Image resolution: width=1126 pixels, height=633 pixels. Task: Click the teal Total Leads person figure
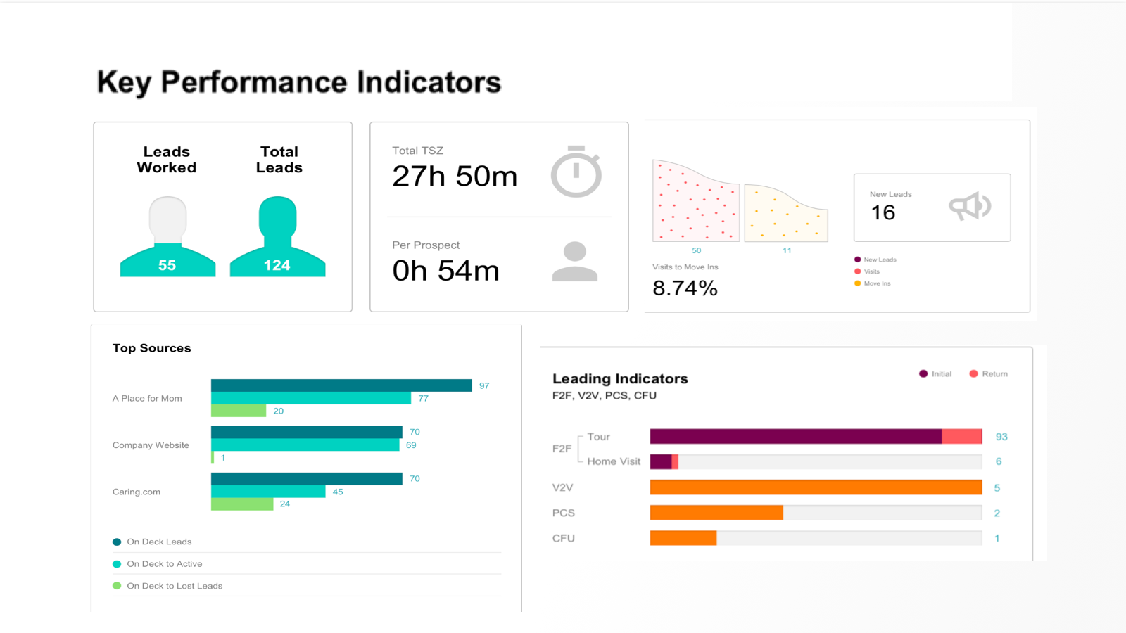click(x=277, y=236)
